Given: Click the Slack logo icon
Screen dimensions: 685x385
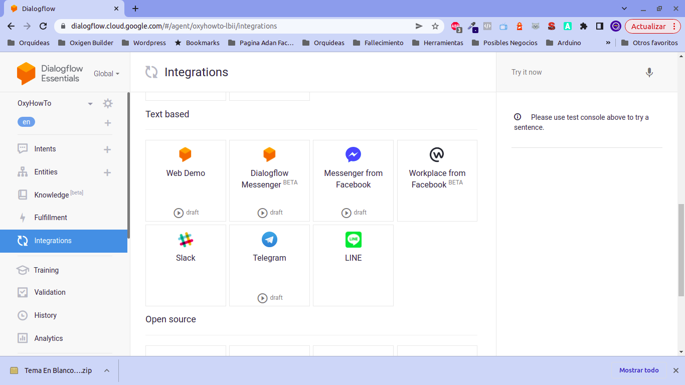Looking at the screenshot, I should (x=186, y=240).
